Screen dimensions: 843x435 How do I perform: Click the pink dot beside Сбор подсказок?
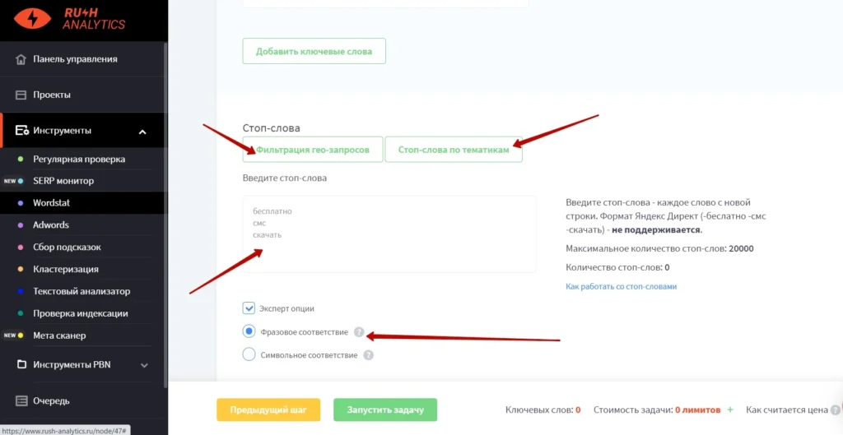[21, 248]
